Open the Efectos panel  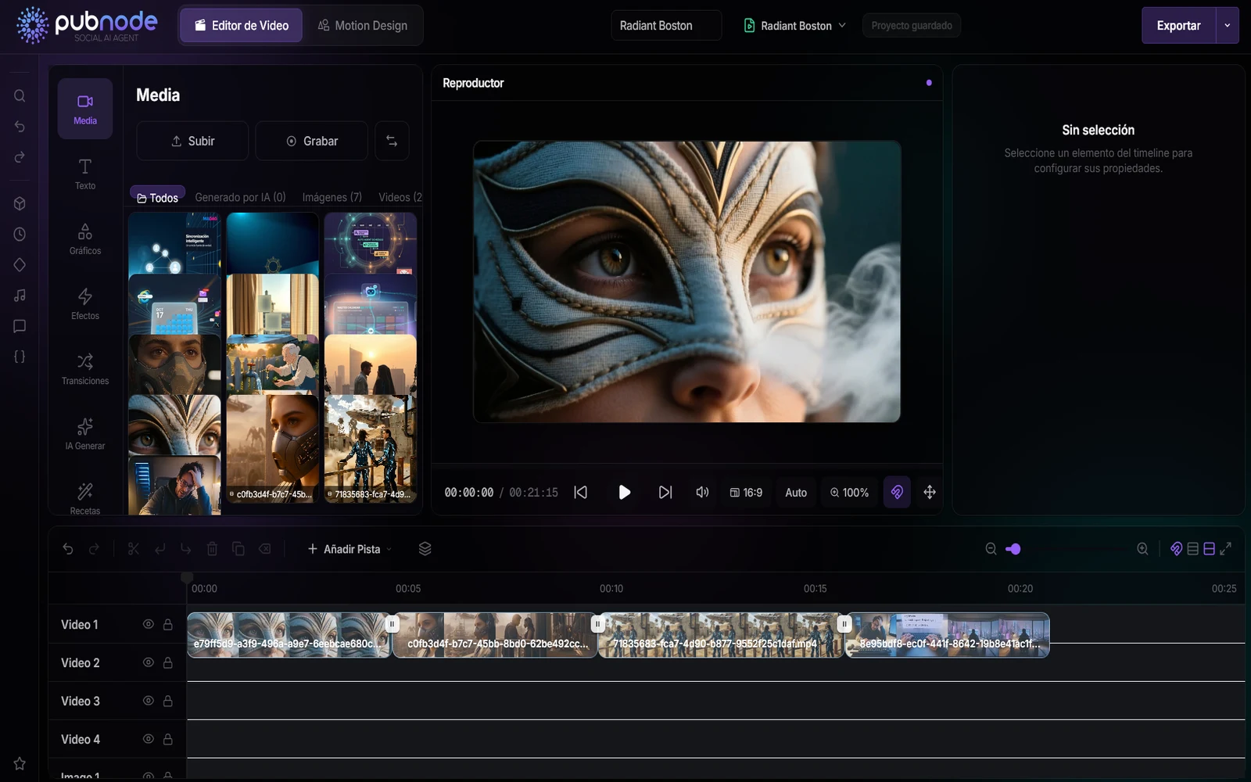[85, 303]
